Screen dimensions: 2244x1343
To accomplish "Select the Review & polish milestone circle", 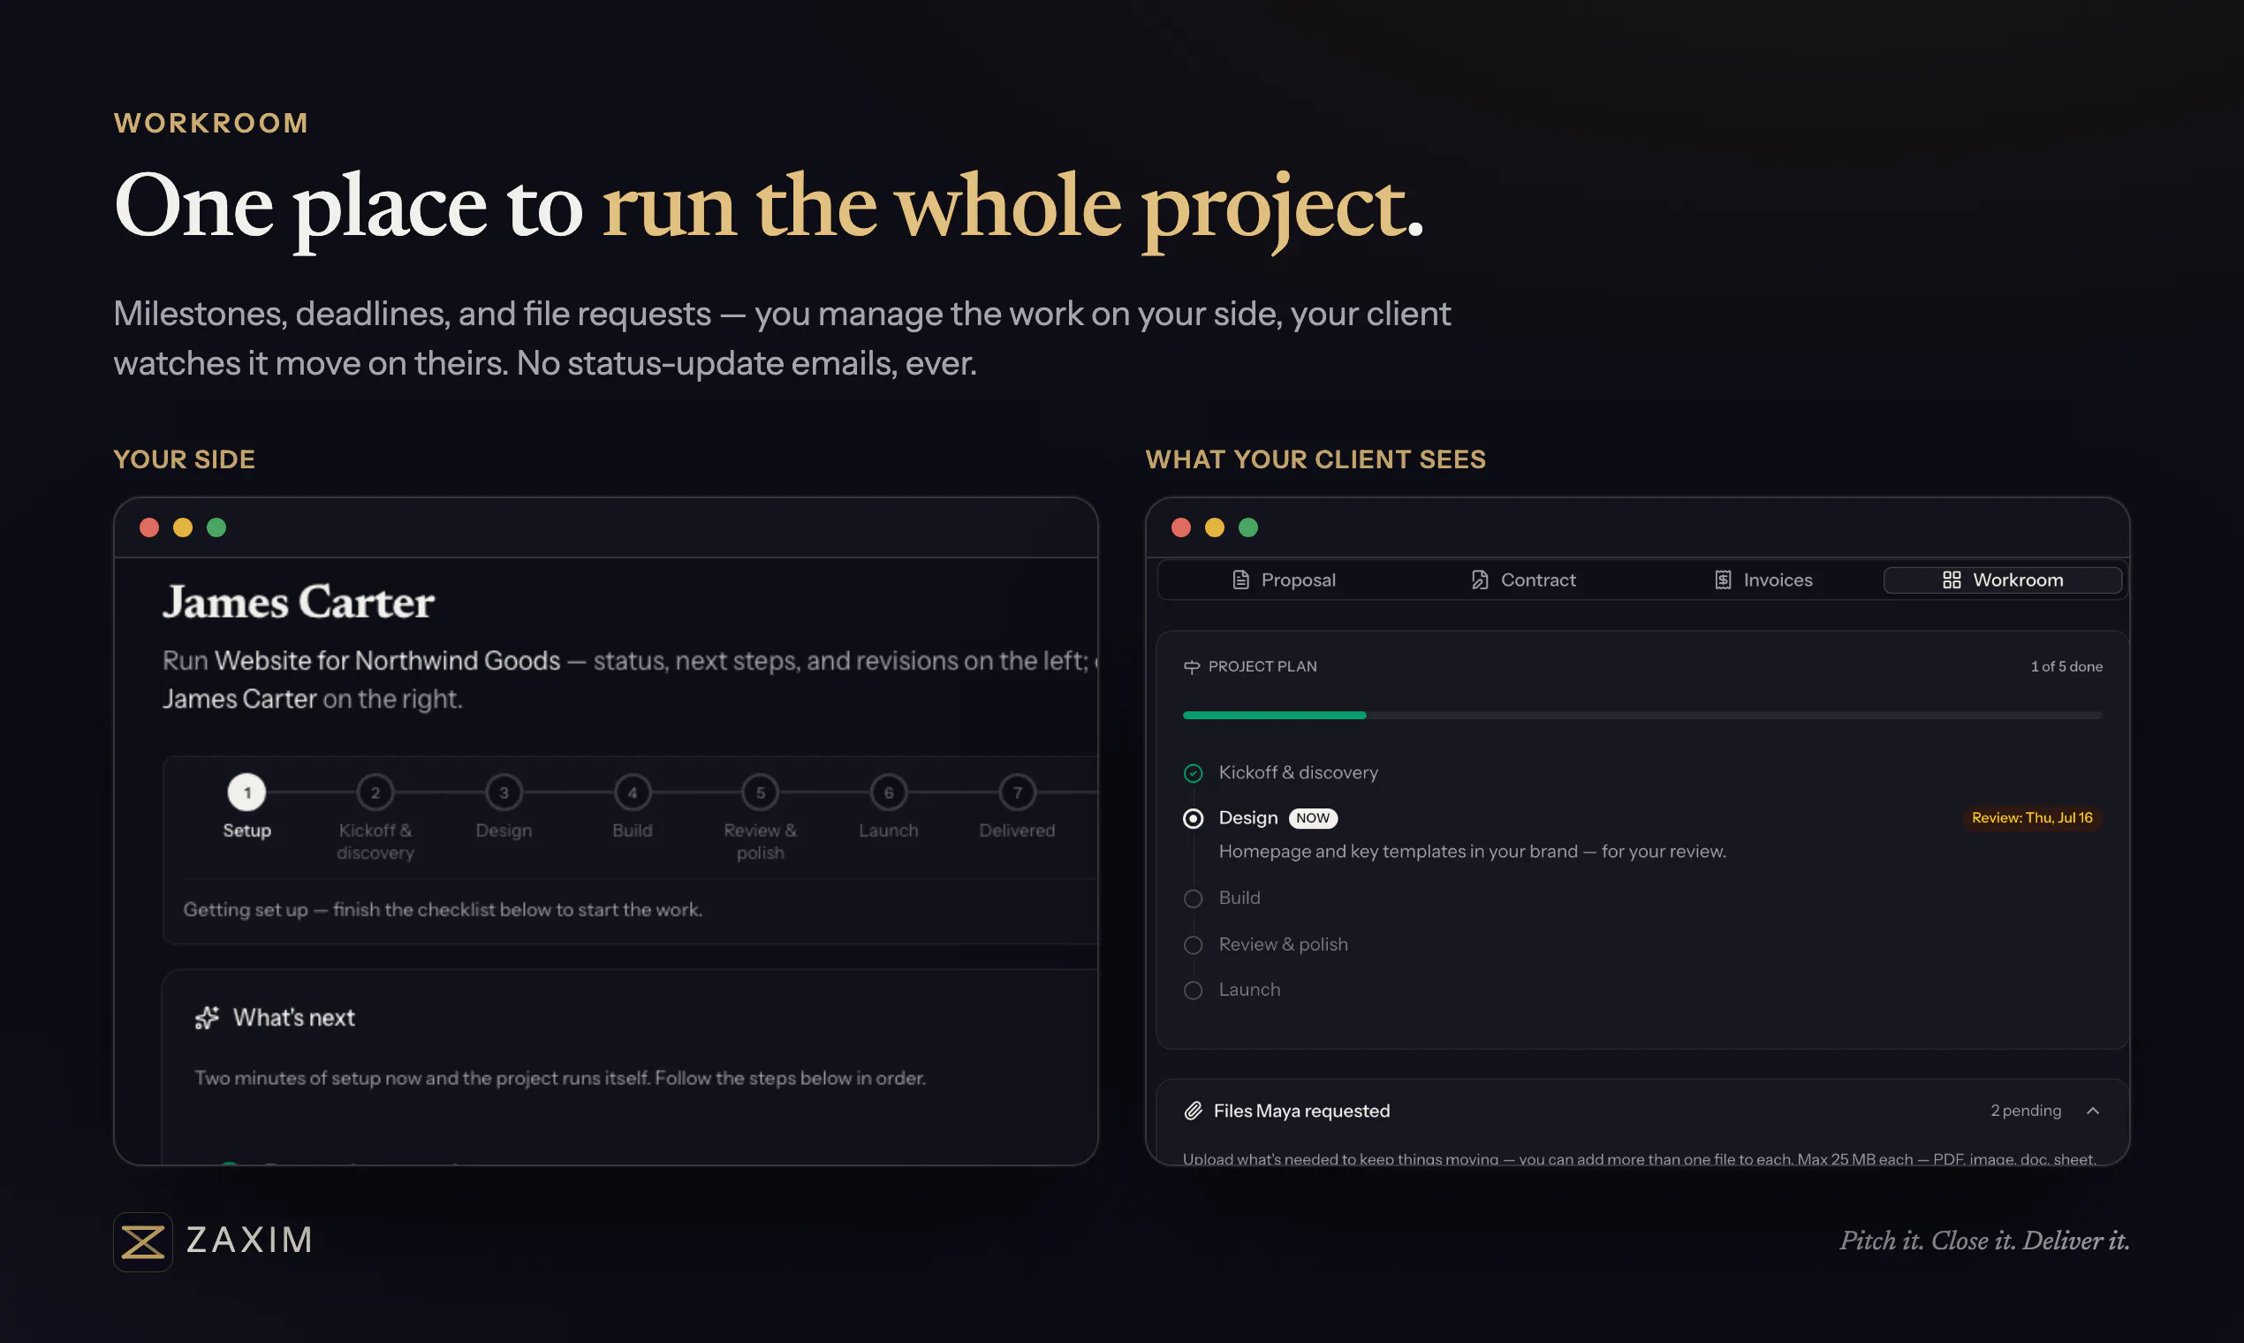I will click(x=1193, y=945).
